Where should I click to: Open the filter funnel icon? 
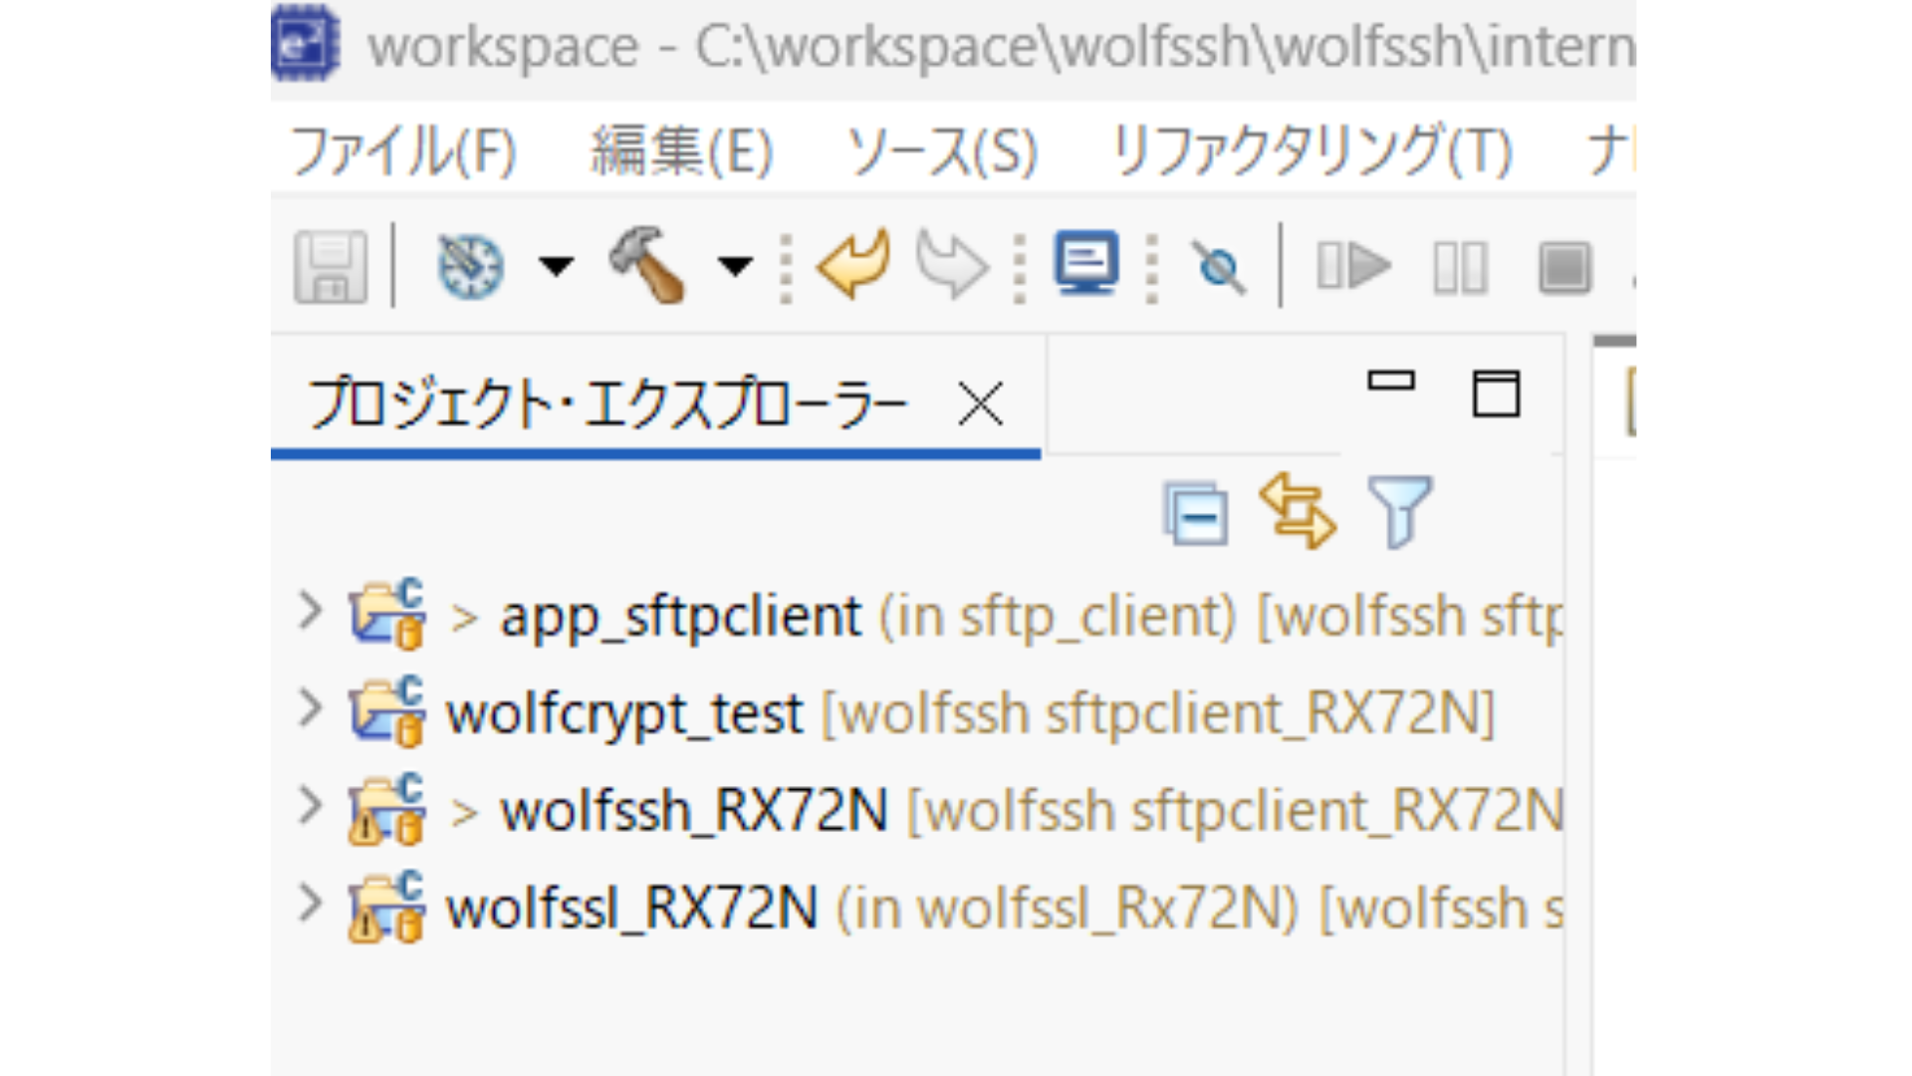[1400, 511]
